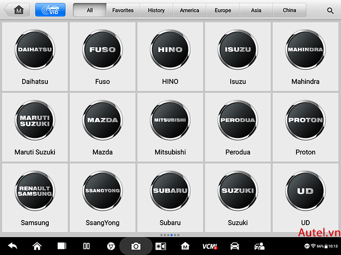The height and width of the screenshot is (255, 341).
Task: Open MaxiSys M shortcut in bottom bar
Action: click(x=185, y=246)
